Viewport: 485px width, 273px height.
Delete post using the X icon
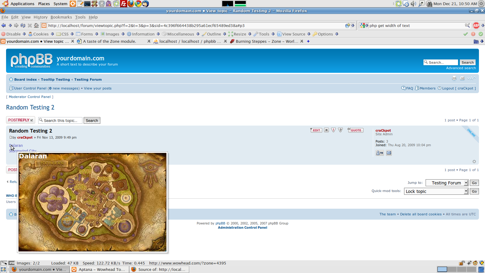[326, 130]
